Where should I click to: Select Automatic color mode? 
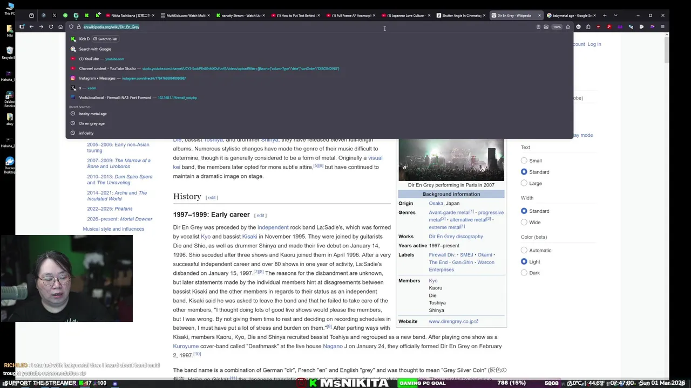pos(524,251)
